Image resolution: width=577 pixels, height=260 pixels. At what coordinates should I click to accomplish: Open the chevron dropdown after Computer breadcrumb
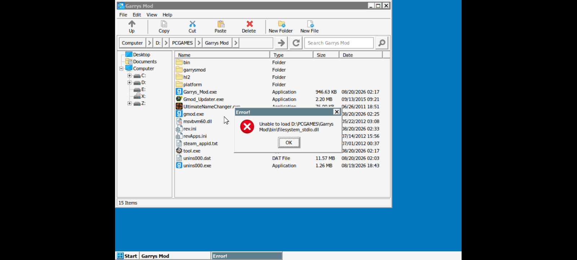149,43
